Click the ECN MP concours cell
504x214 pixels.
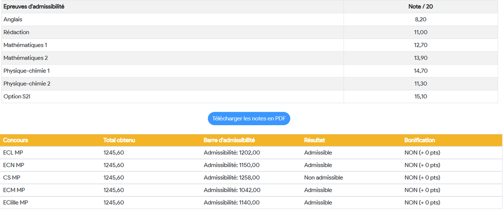coord(13,165)
